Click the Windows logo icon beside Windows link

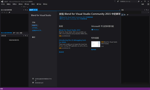92,30
